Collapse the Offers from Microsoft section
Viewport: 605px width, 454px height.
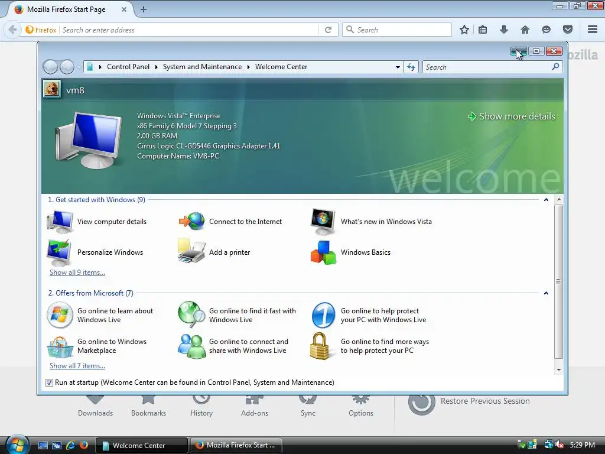(546, 293)
